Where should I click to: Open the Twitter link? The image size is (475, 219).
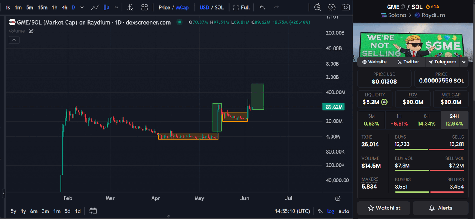[x=408, y=62]
